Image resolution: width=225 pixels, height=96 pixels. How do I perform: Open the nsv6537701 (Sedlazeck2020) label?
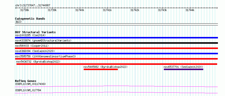183,67
